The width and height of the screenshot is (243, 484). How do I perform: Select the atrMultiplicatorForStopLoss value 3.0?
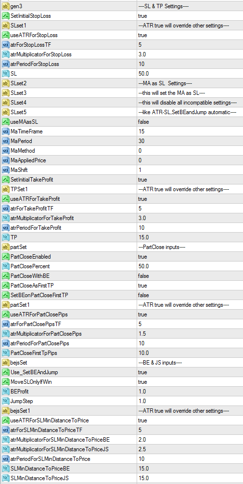[x=142, y=54]
